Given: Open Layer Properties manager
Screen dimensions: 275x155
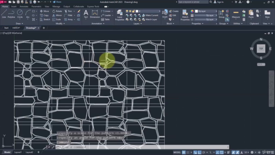Looking at the screenshot, I should 119,15.
